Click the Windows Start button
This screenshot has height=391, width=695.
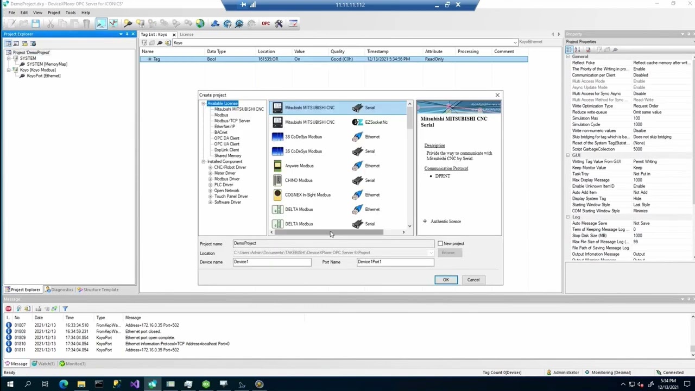click(x=10, y=384)
